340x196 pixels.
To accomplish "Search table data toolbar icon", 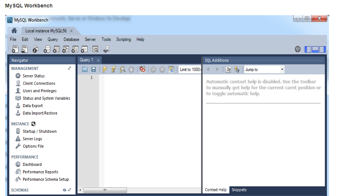I will 95,49.
